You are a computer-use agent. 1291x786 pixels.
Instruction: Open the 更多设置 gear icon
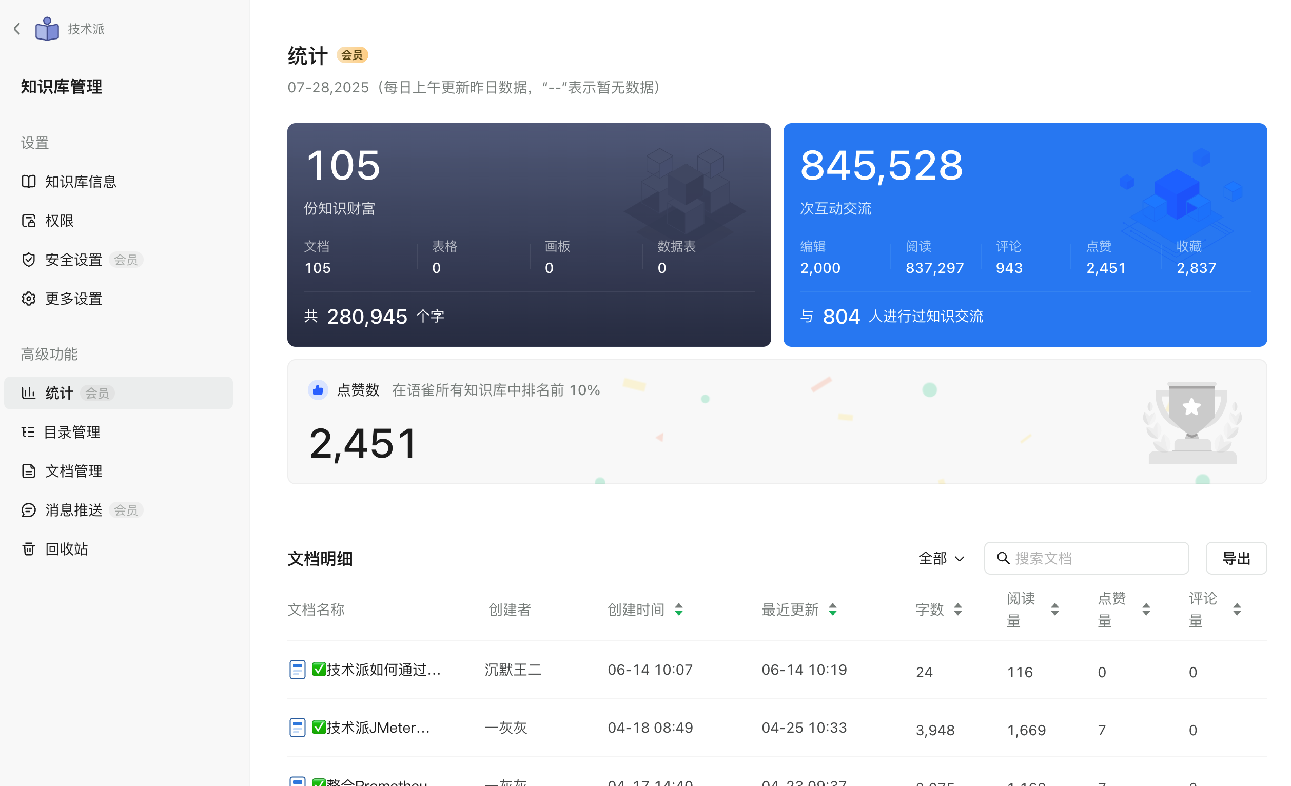click(x=29, y=299)
